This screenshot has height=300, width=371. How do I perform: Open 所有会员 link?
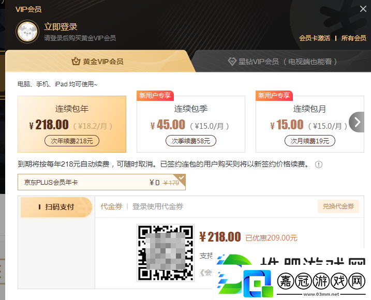coord(353,38)
